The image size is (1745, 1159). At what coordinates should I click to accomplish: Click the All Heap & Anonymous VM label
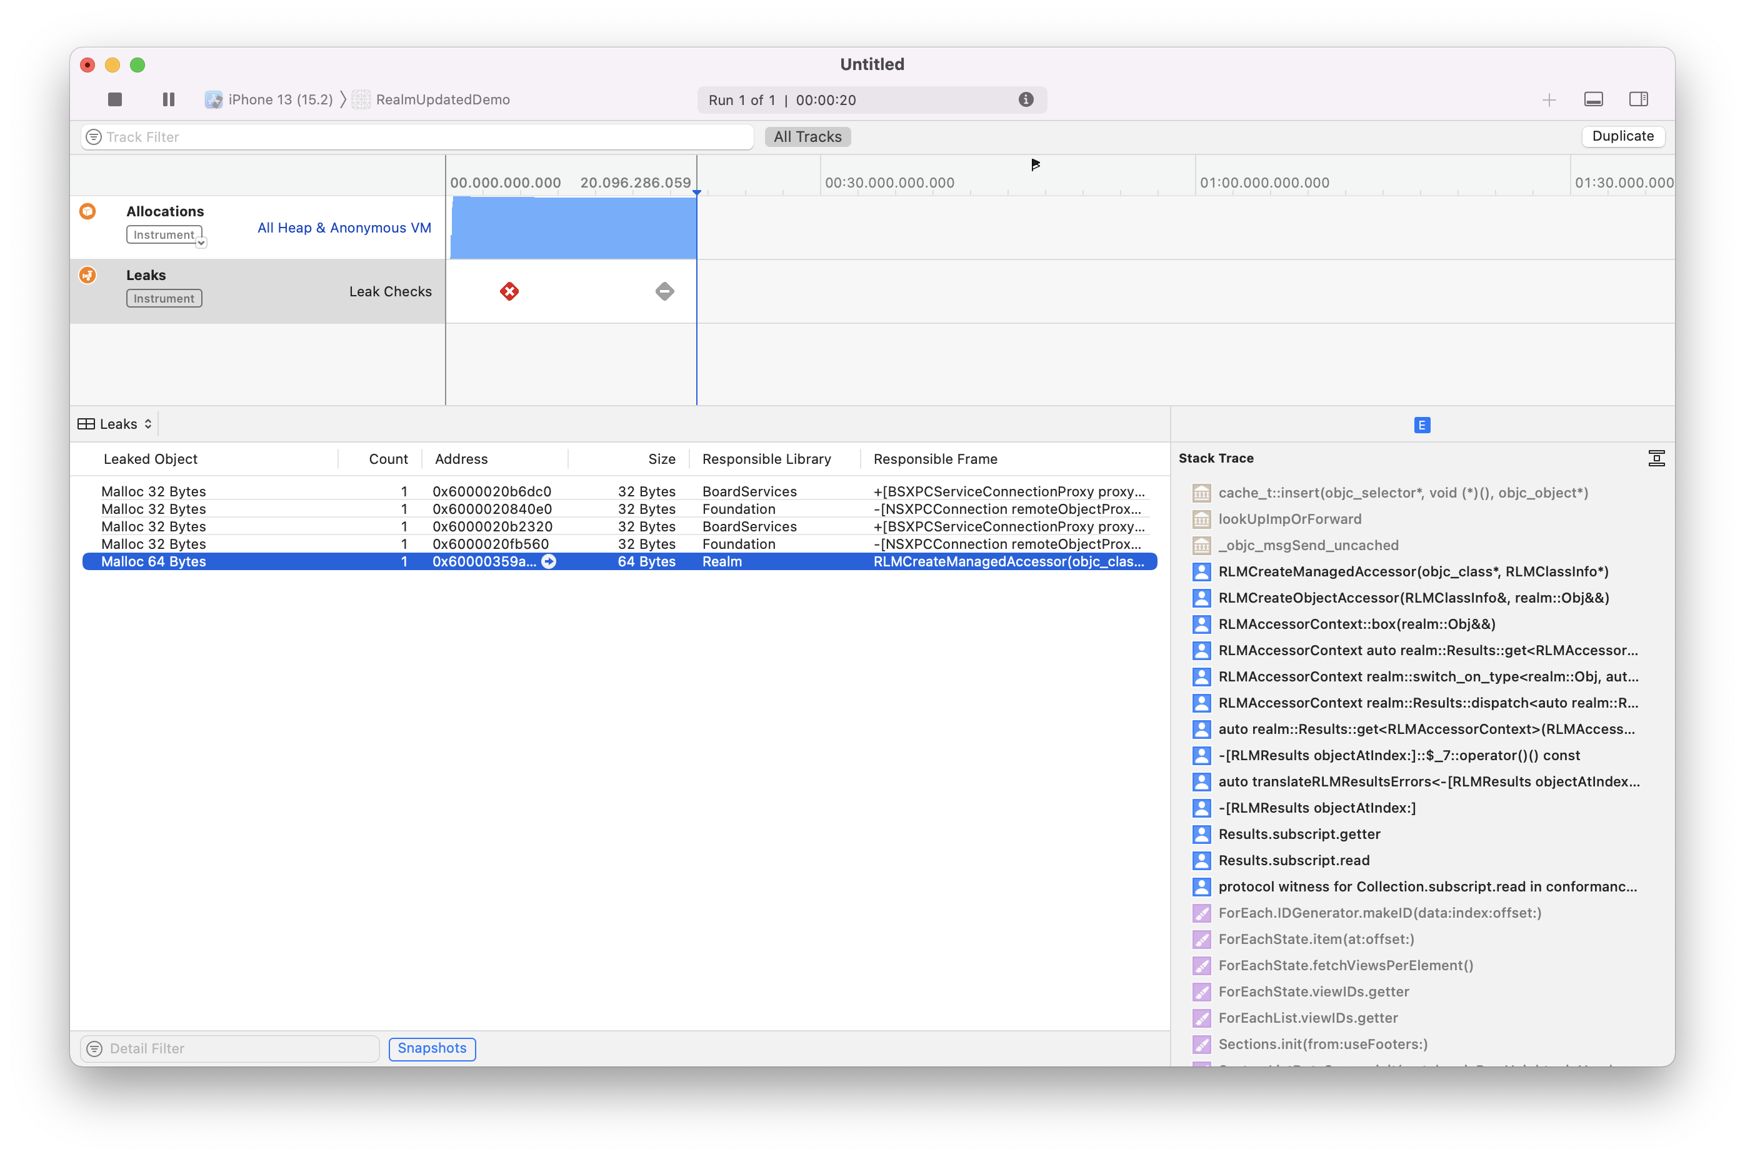click(x=344, y=228)
